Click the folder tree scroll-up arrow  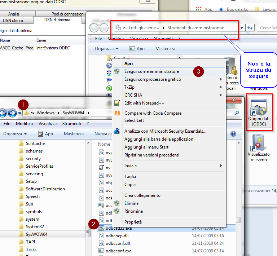(x=88, y=143)
